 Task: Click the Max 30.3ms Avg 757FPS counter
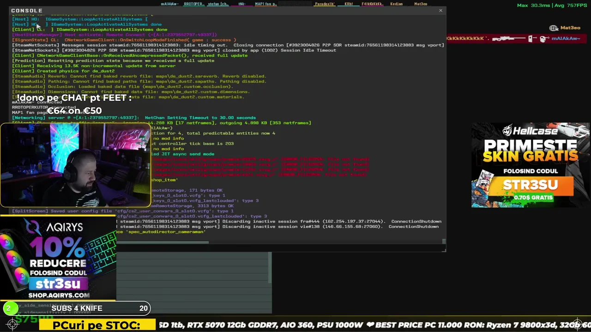coord(552,6)
